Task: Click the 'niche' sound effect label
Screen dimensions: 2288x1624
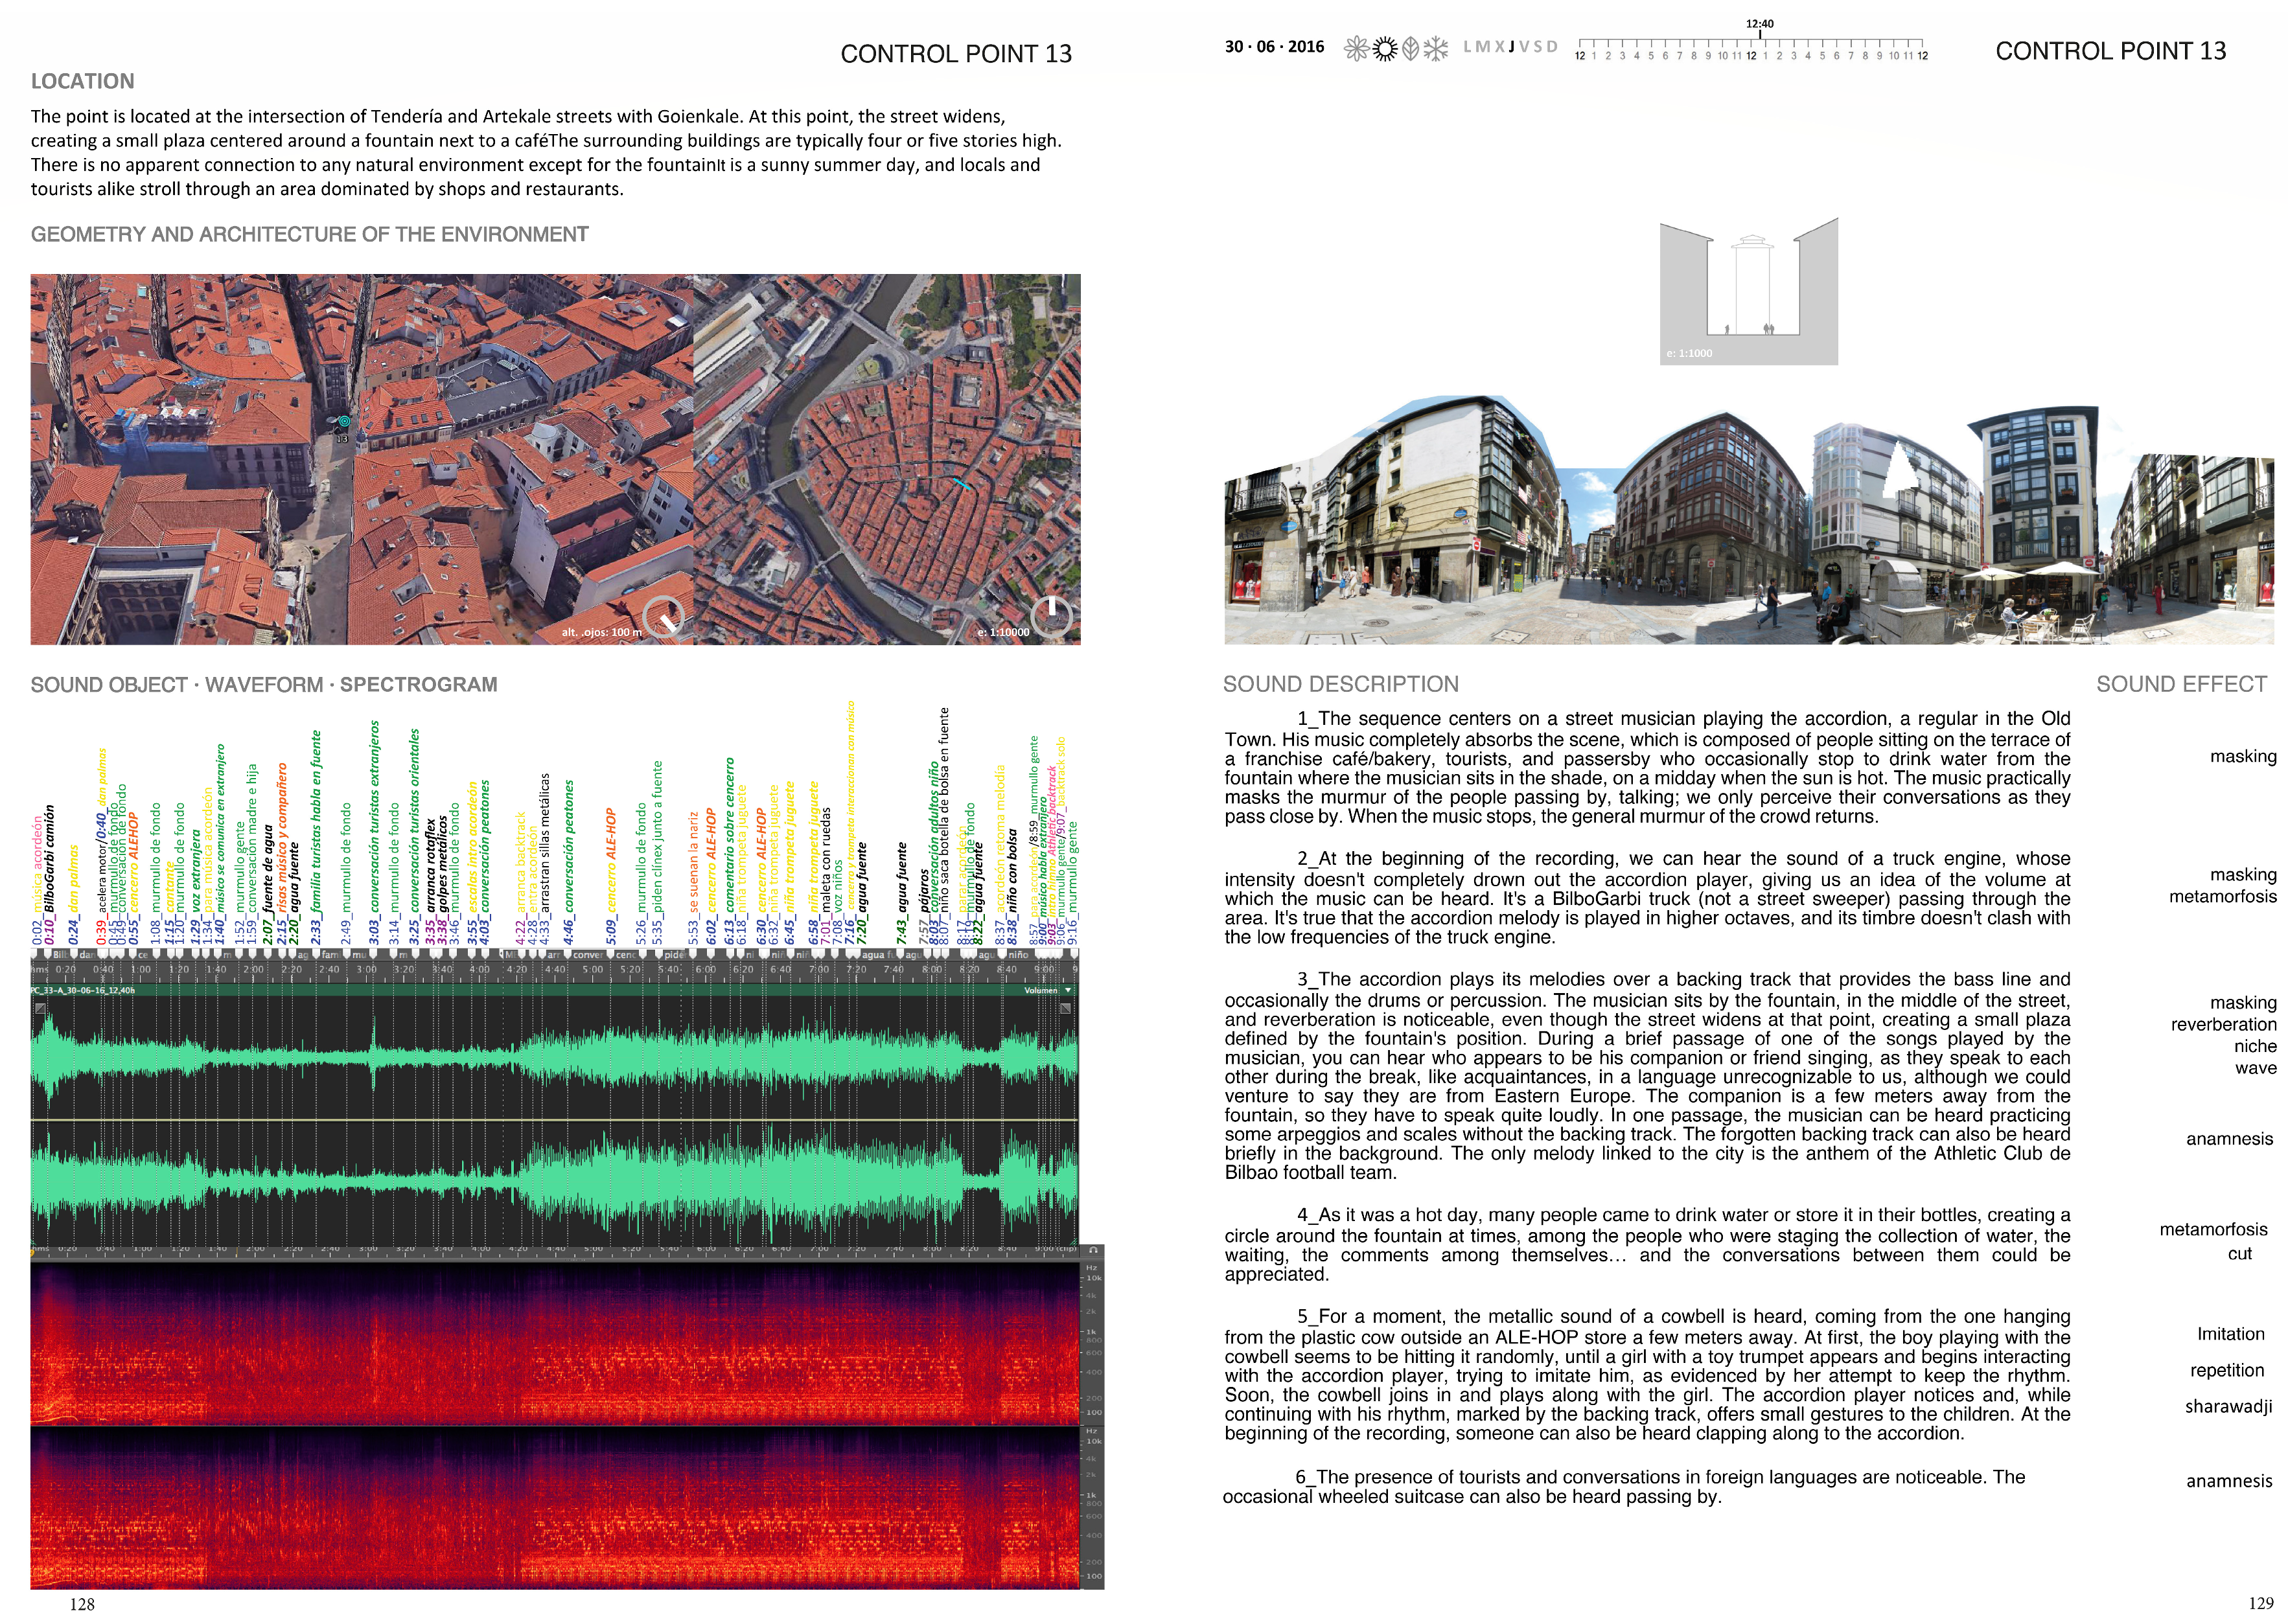Action: coord(2255,1046)
